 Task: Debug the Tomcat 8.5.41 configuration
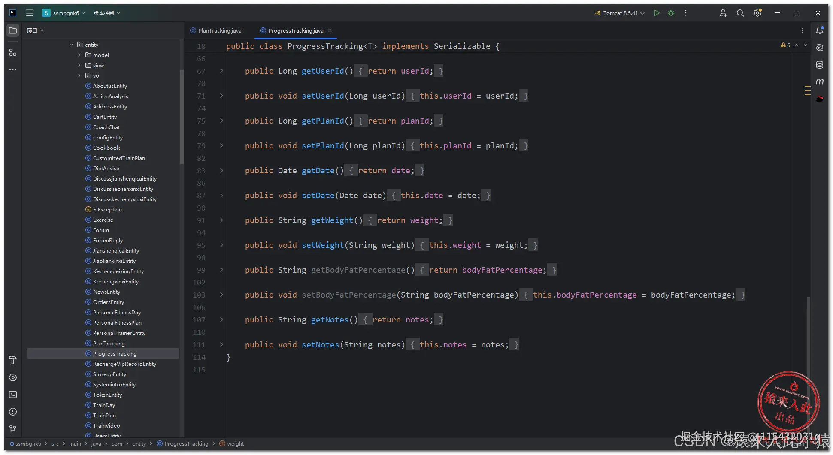tap(671, 13)
